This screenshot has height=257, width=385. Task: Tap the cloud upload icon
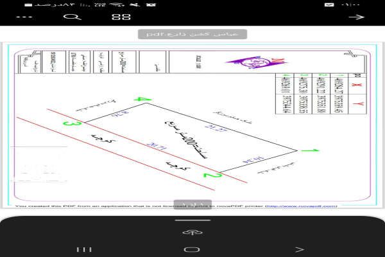tap(193, 233)
